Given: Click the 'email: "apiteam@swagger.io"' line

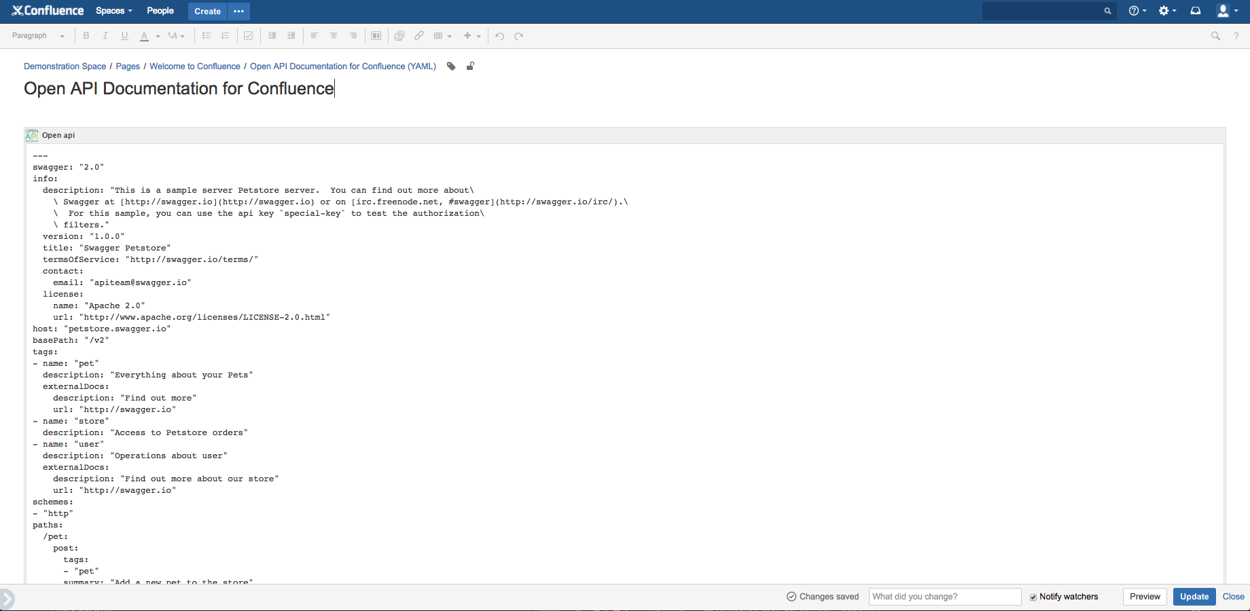Looking at the screenshot, I should [x=122, y=282].
